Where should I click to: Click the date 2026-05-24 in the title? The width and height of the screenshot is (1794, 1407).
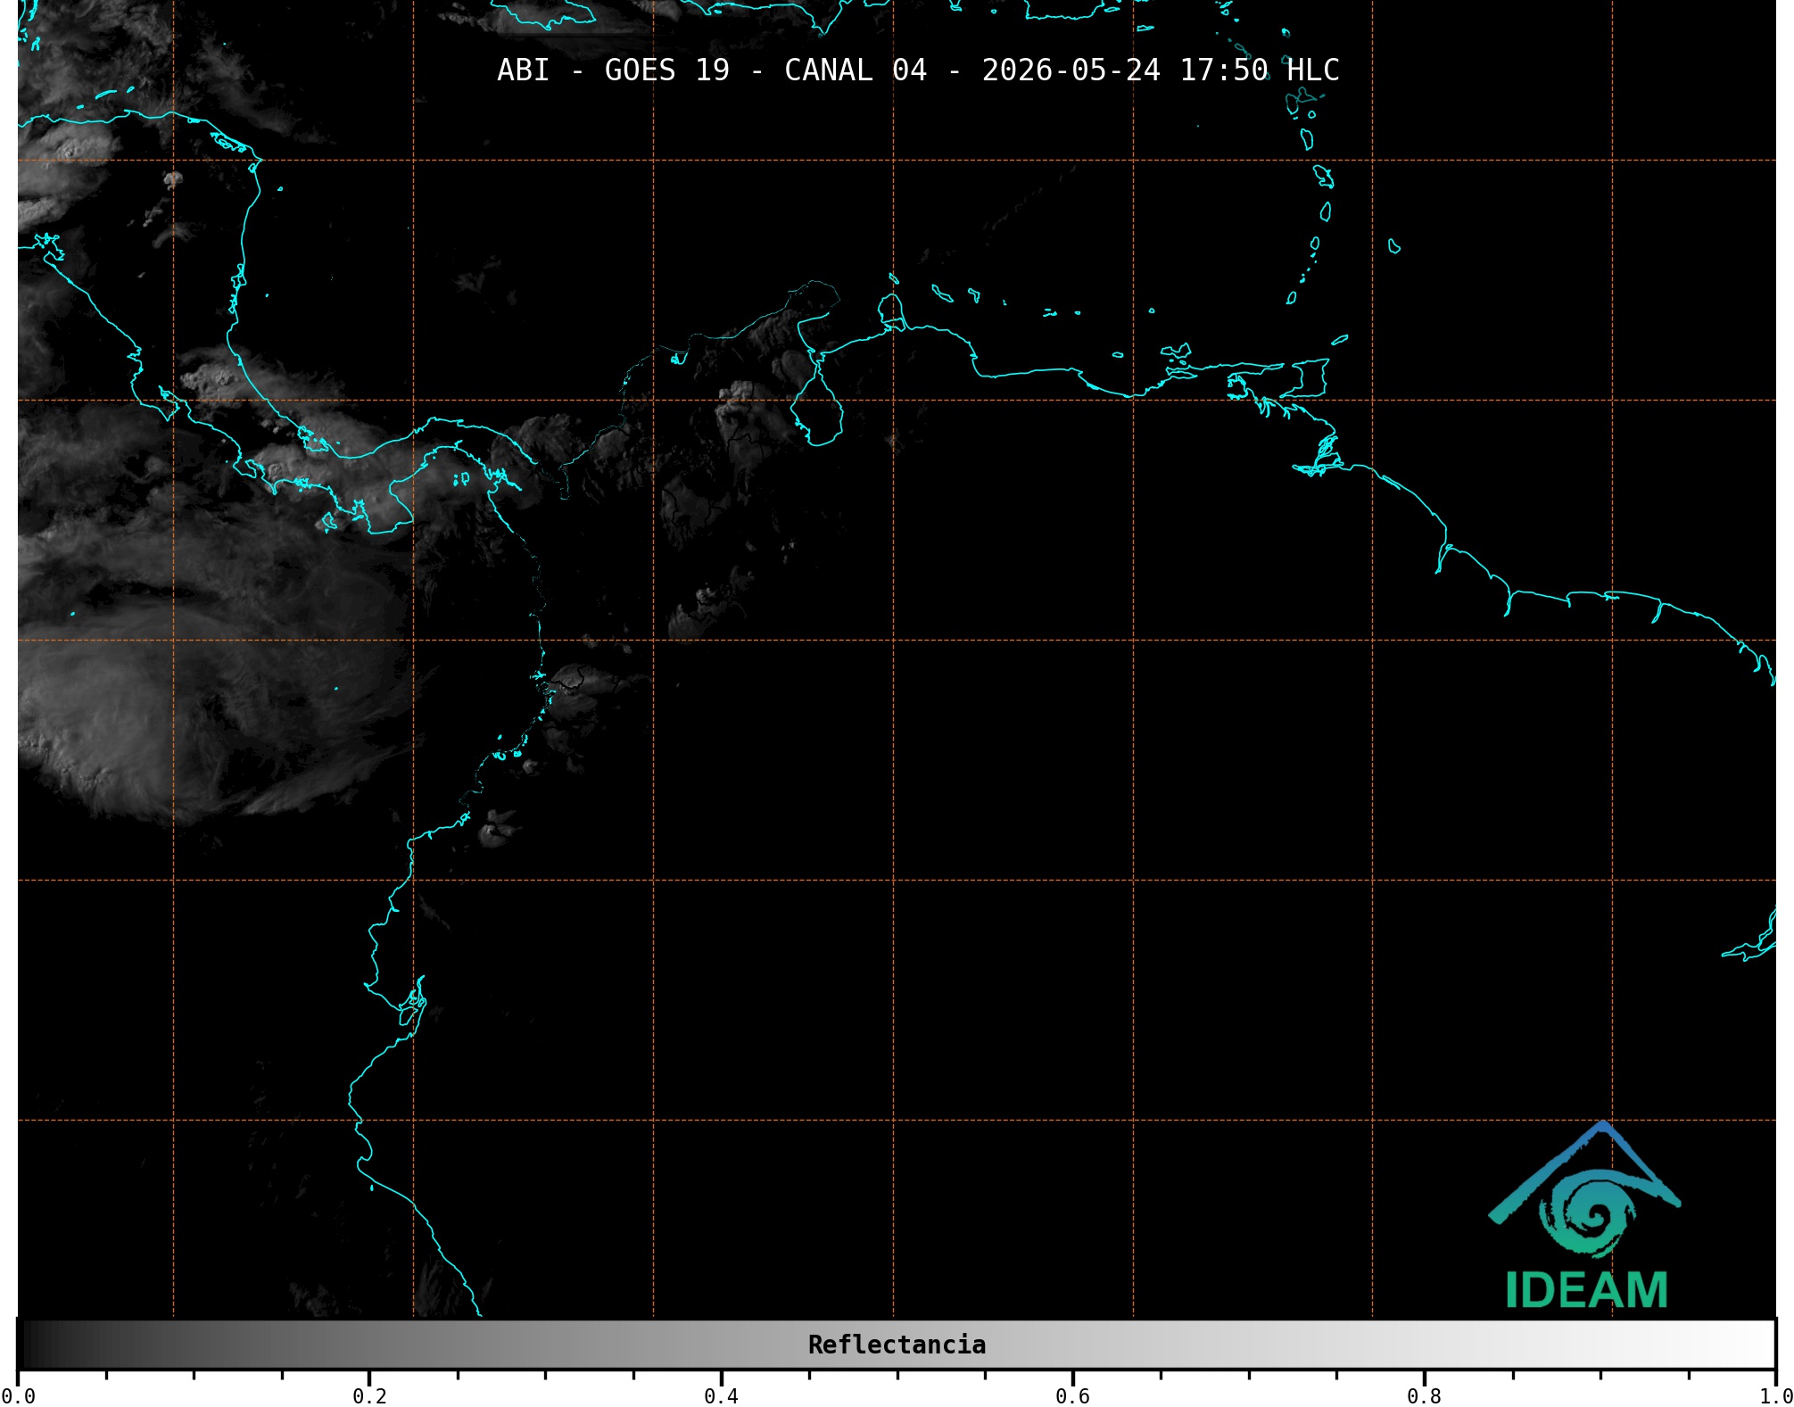[x=1071, y=70]
